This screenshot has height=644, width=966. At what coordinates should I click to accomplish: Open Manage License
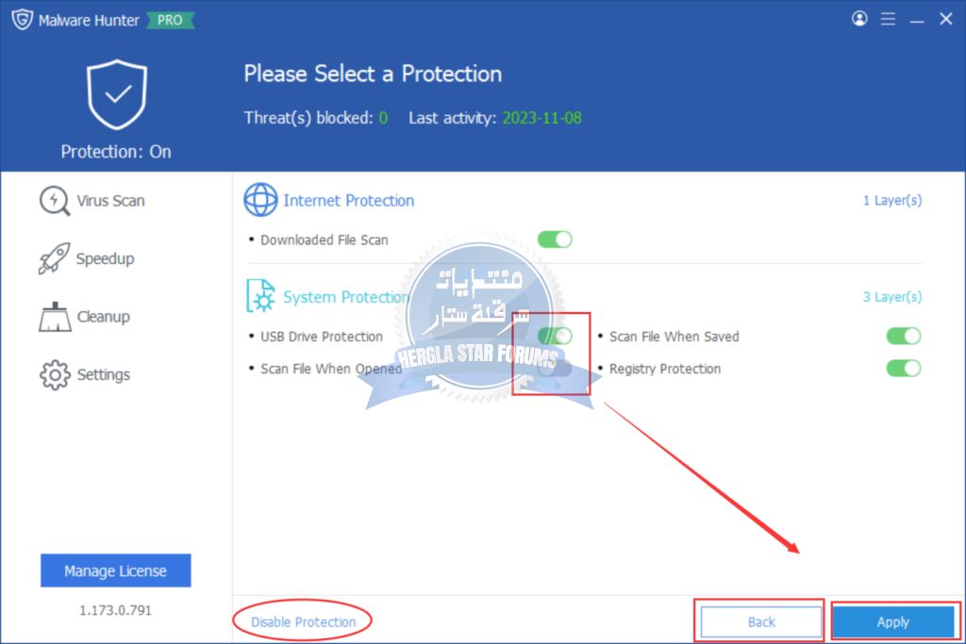tap(115, 570)
